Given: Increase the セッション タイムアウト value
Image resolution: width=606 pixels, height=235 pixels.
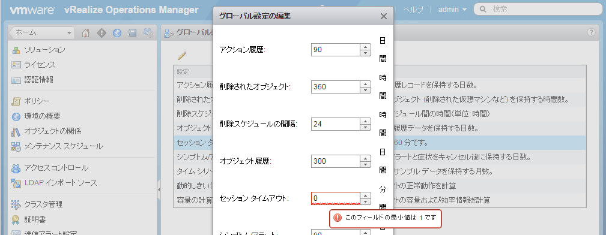Looking at the screenshot, I should [x=365, y=195].
